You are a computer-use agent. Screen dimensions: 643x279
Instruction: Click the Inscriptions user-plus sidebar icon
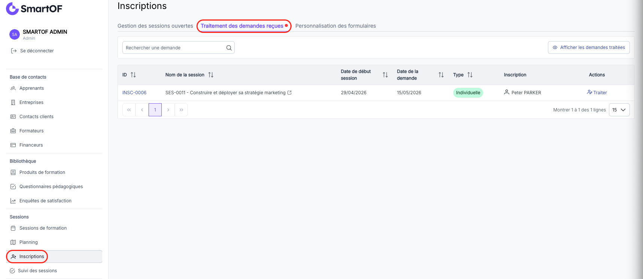click(13, 257)
